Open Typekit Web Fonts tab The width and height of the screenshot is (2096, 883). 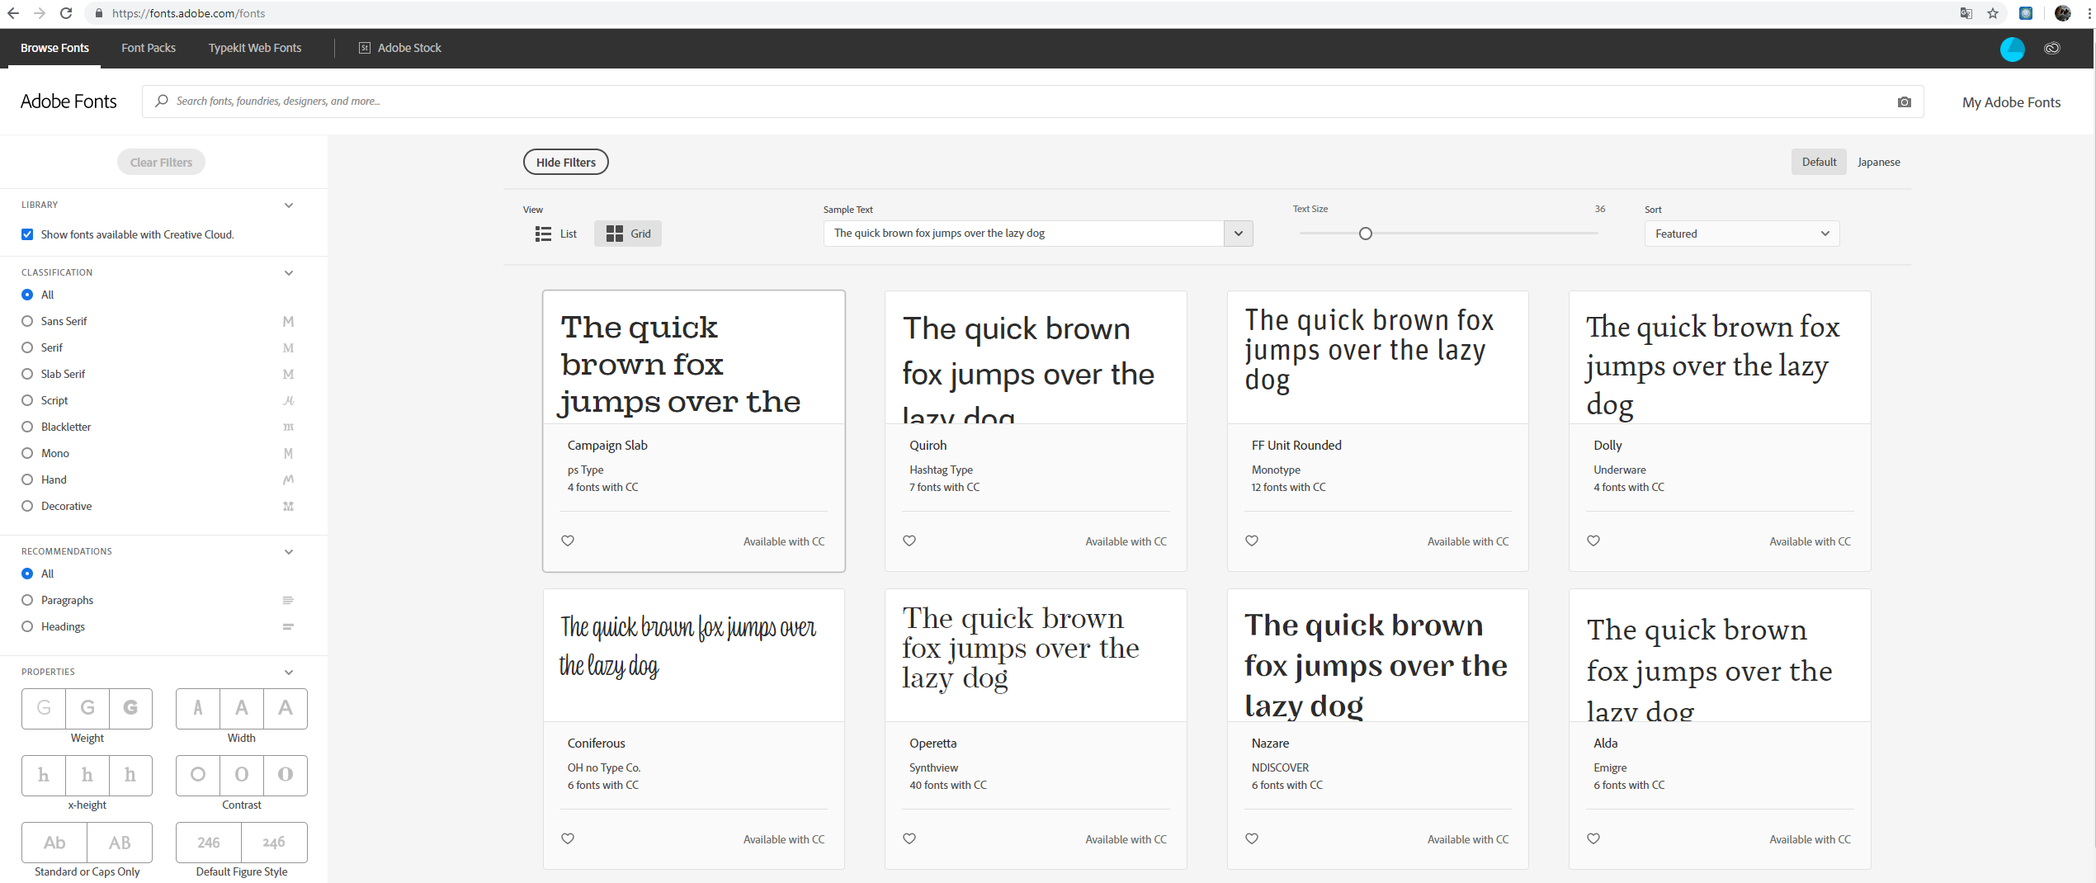click(x=255, y=48)
